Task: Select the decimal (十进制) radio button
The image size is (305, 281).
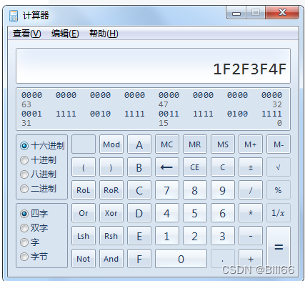Action: [24, 160]
